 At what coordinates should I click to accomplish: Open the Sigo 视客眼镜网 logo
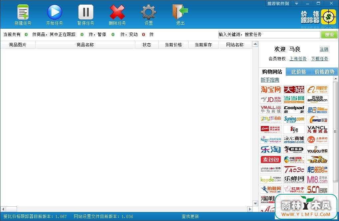(x=271, y=140)
